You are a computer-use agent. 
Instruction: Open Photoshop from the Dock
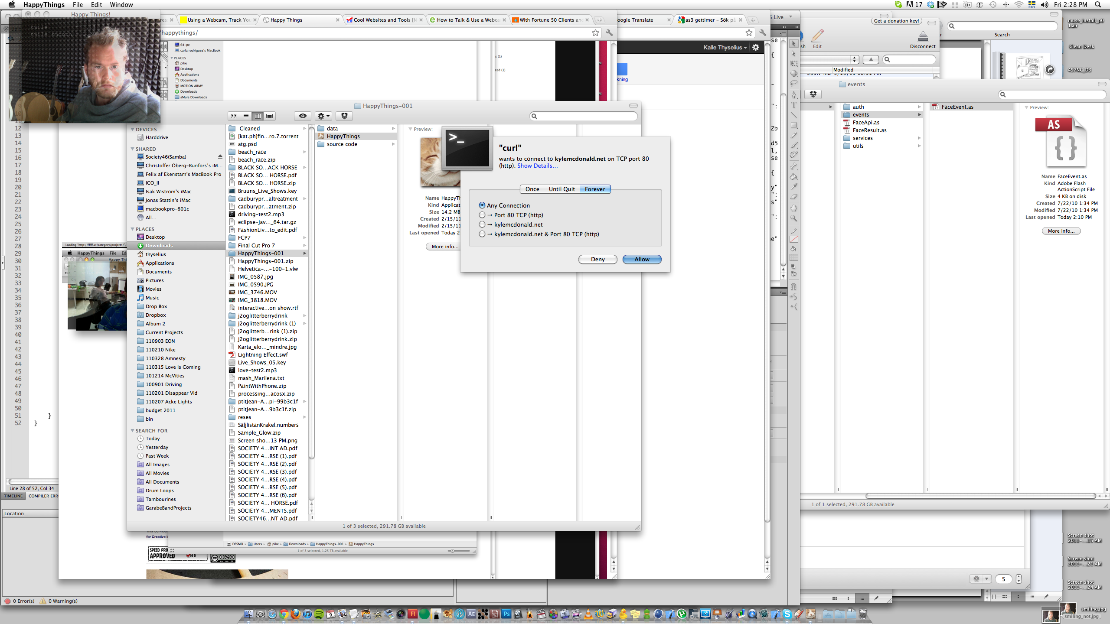506,614
